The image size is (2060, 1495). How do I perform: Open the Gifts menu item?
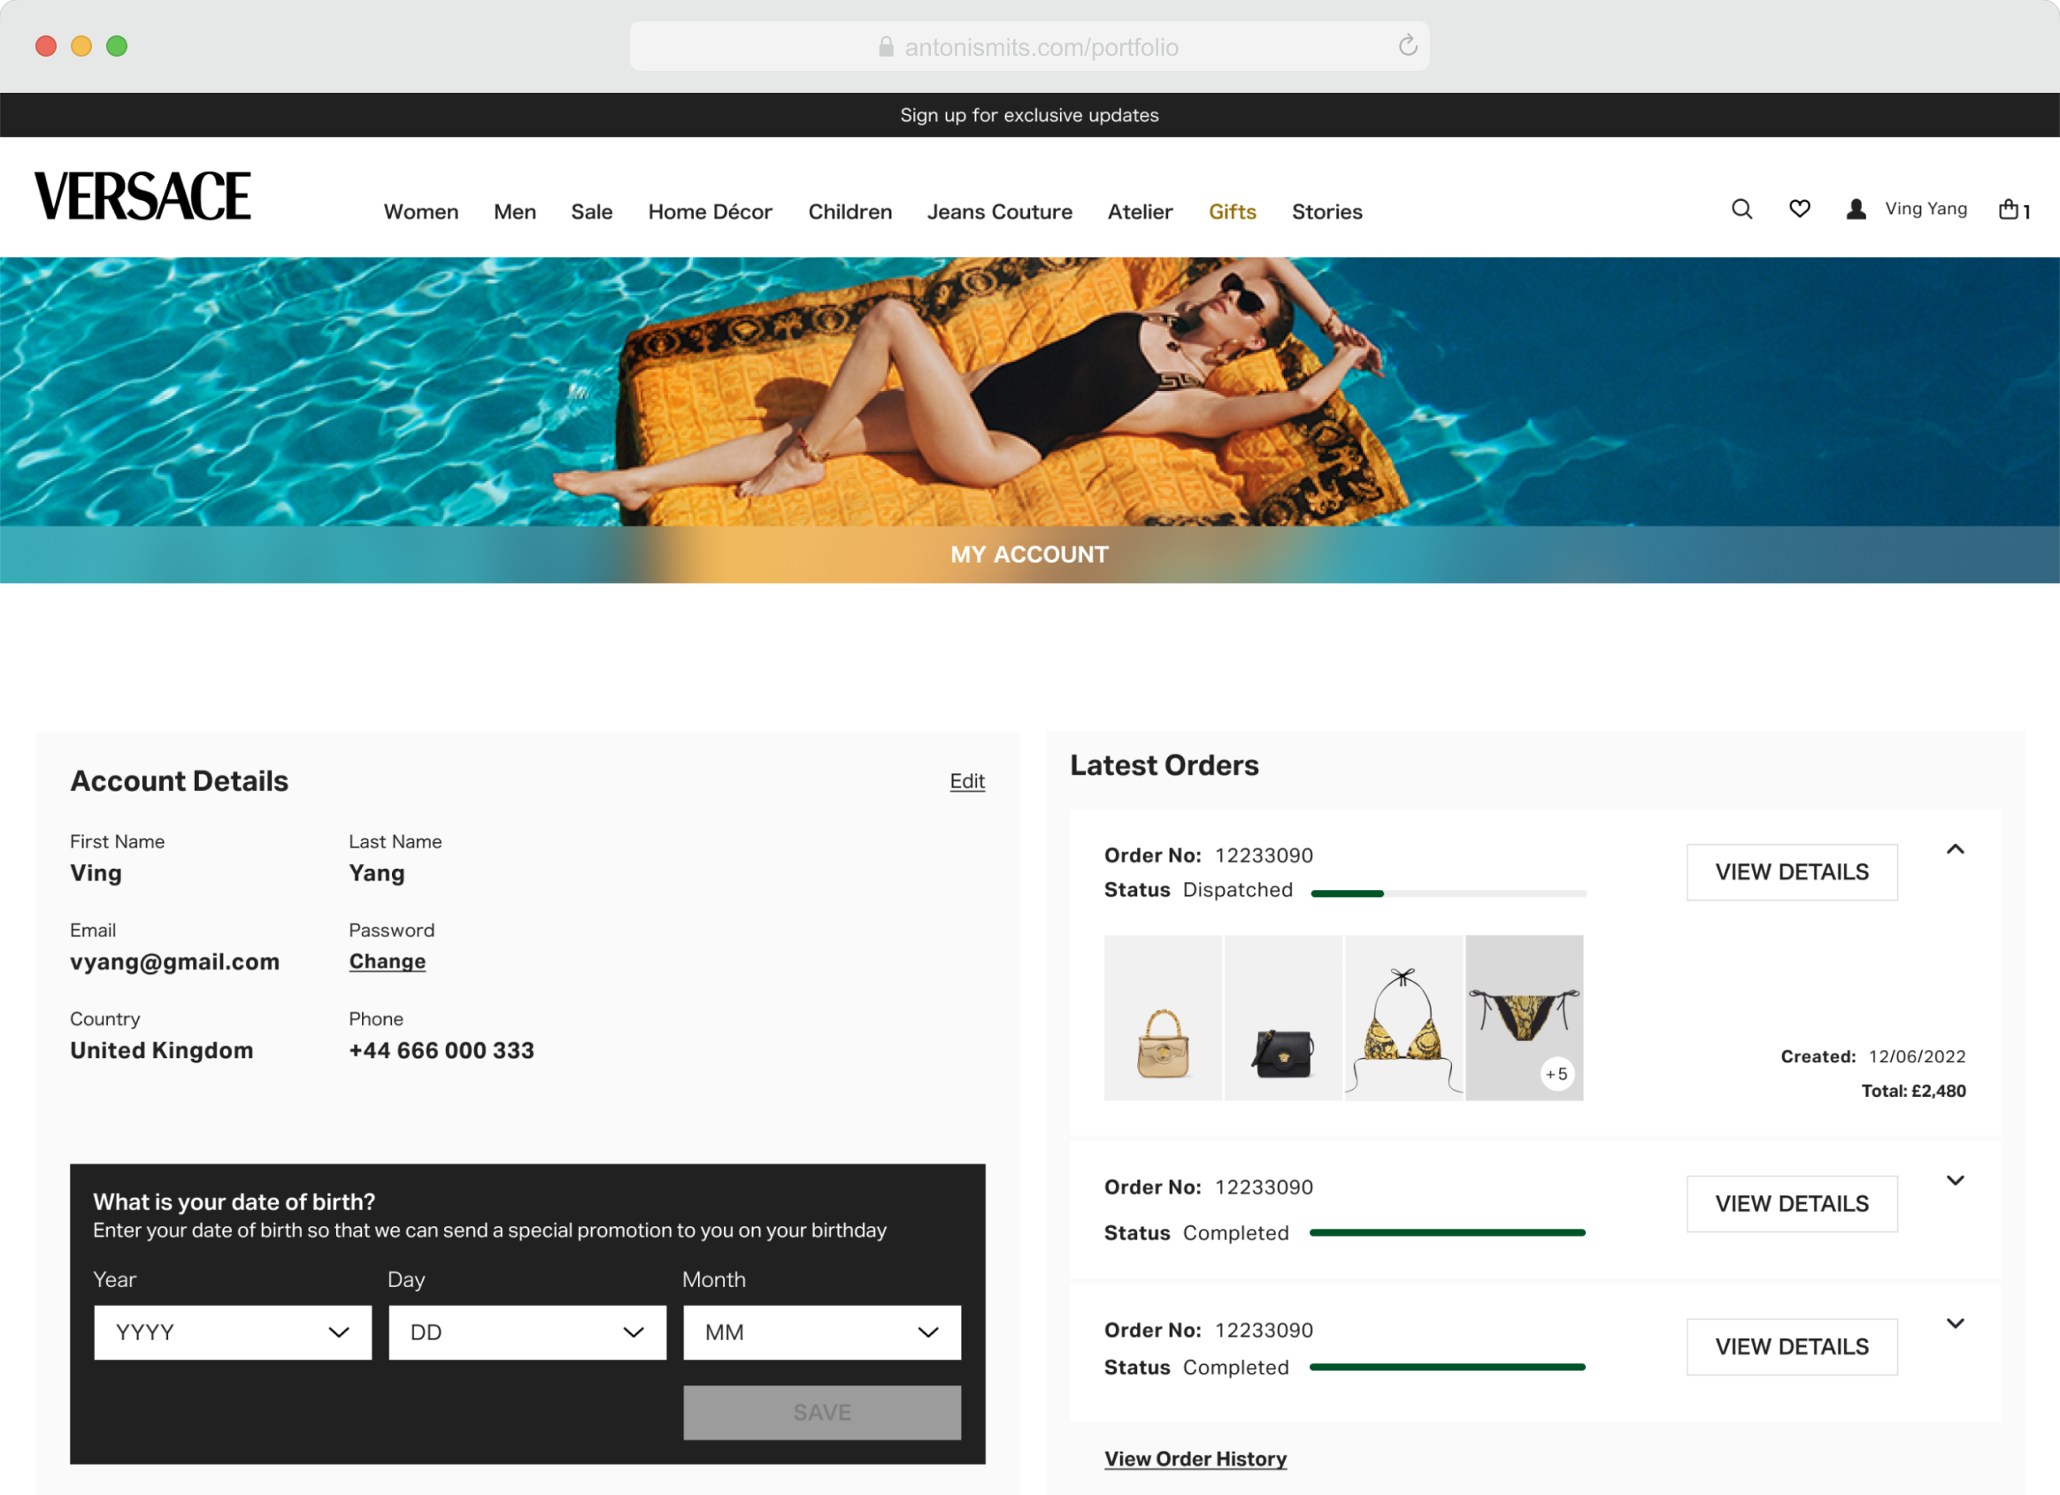(1232, 211)
